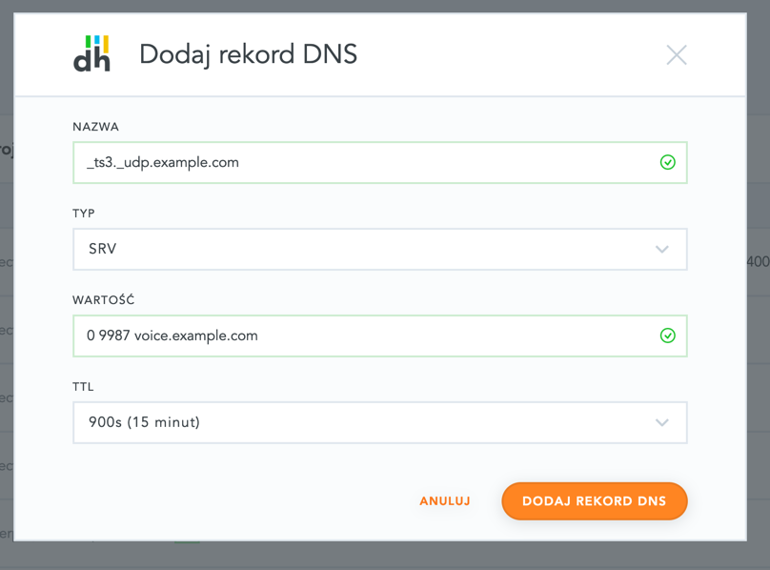The width and height of the screenshot is (770, 570).
Task: Click the TTL field label
Action: click(x=83, y=387)
